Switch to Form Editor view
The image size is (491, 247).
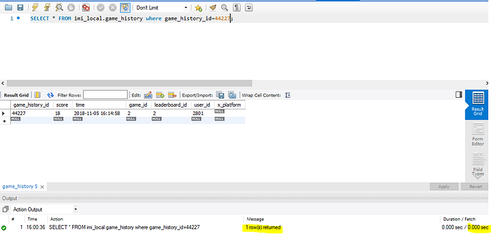tap(477, 135)
